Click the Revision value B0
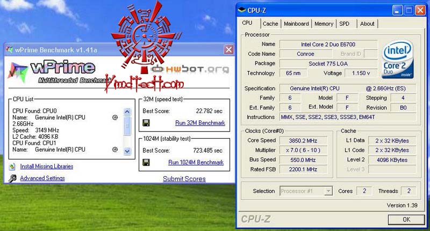430x231 pixels. coord(403,107)
